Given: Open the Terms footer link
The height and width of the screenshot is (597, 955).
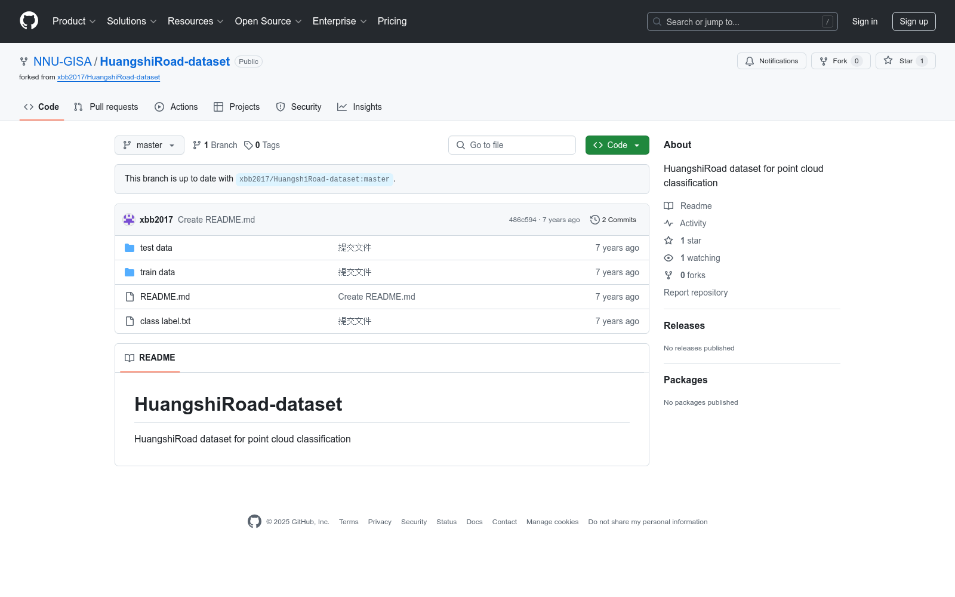Looking at the screenshot, I should click(349, 522).
